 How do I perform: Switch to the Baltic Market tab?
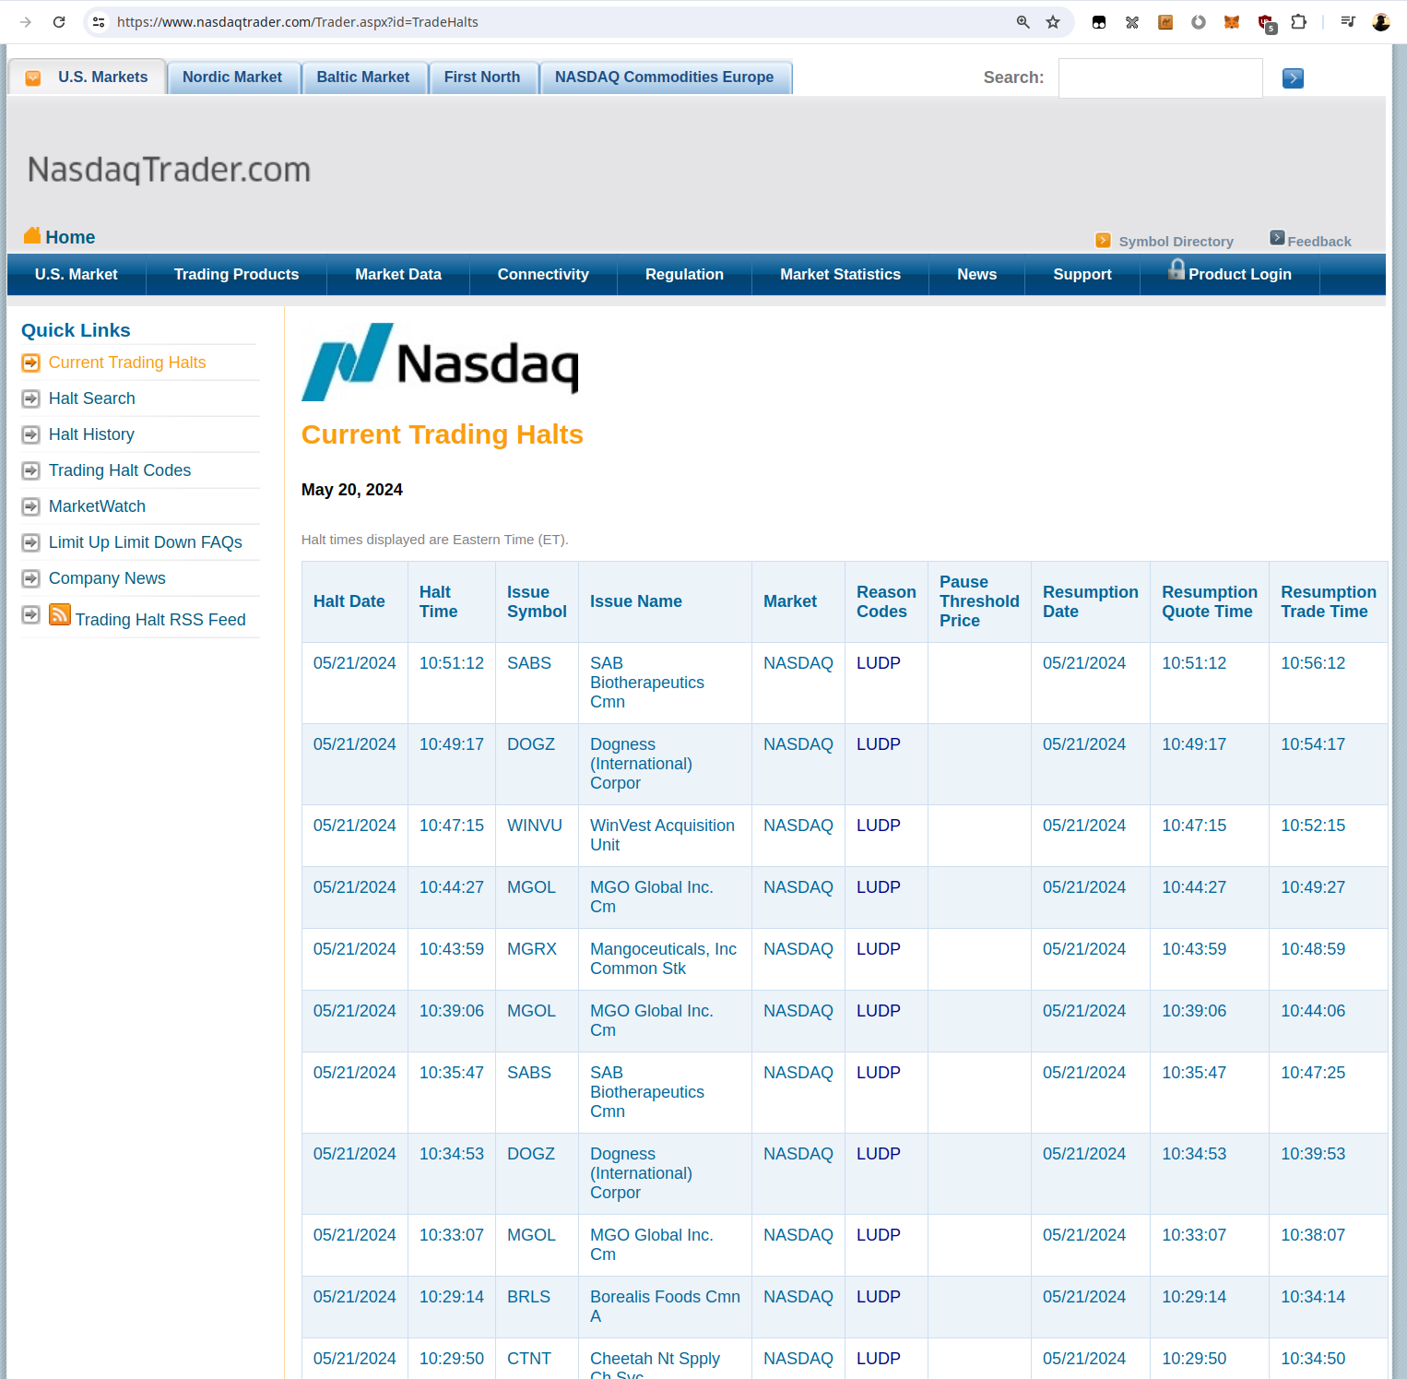point(363,77)
